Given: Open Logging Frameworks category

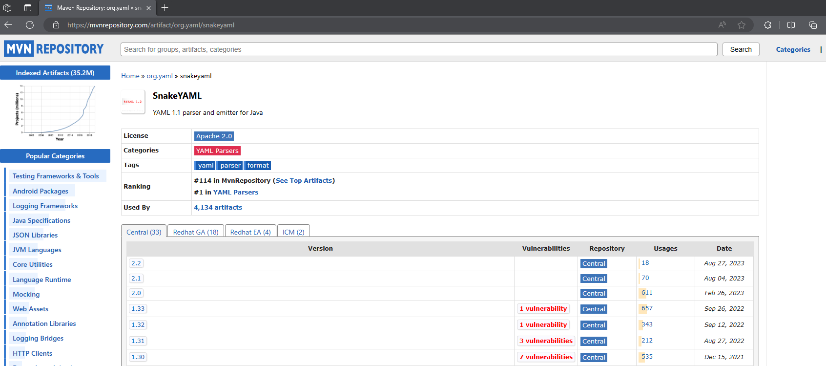Looking at the screenshot, I should pos(45,206).
